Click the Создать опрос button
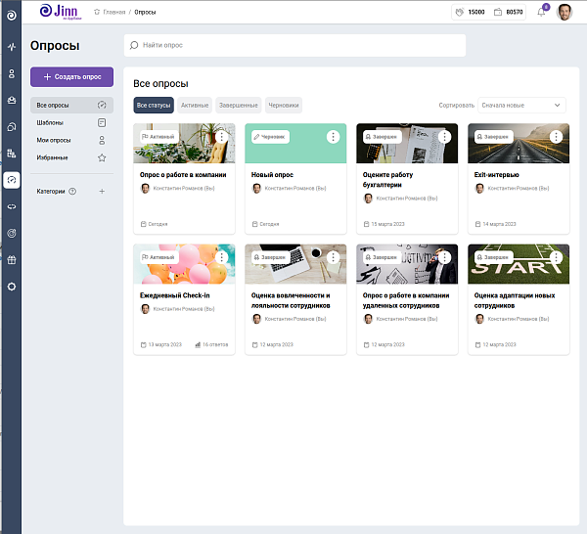 coord(71,76)
